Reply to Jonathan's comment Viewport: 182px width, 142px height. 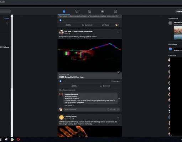coord(70,105)
